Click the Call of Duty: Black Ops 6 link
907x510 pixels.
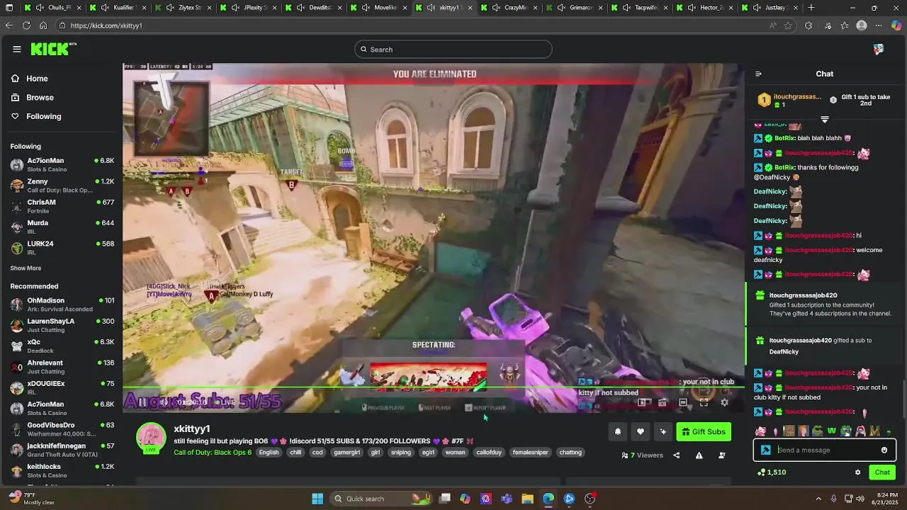click(213, 453)
